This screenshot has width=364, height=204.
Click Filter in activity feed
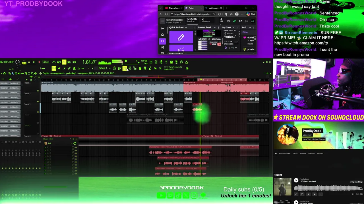tap(245, 32)
